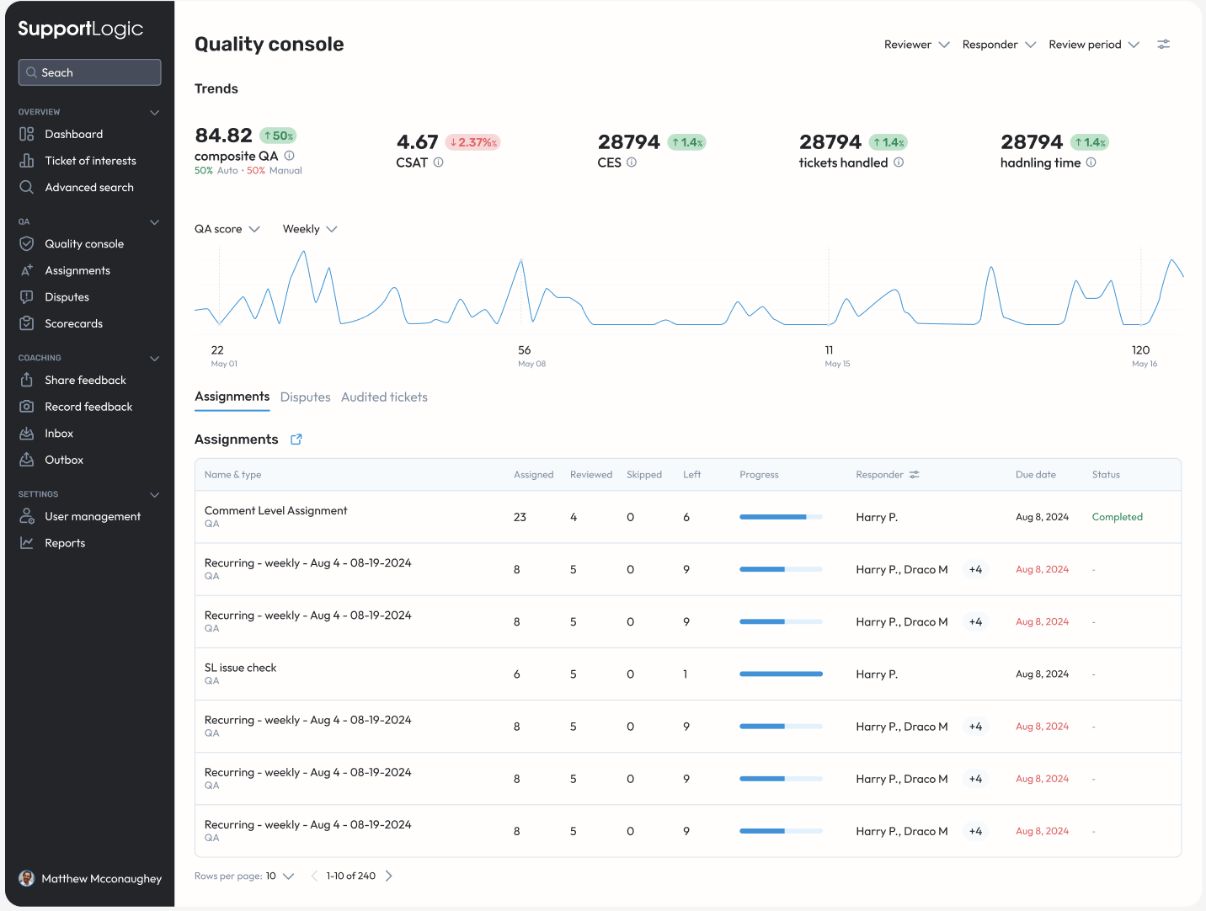The image size is (1206, 911).
Task: Open Assignments external link icon
Action: 296,440
